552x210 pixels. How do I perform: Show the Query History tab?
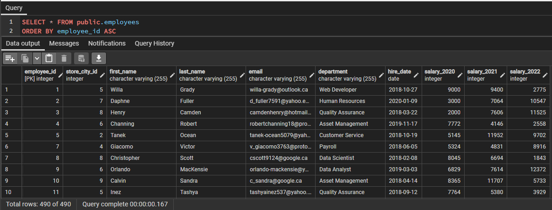155,43
